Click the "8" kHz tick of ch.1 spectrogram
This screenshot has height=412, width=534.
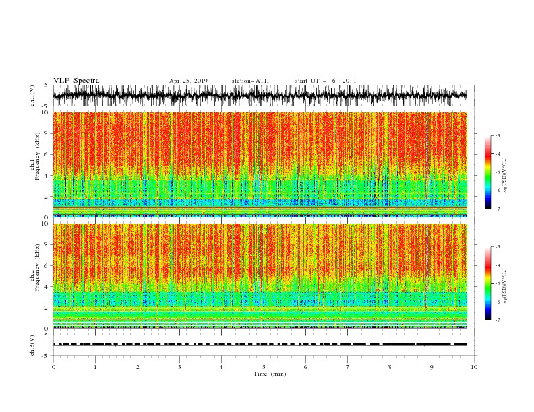48,133
